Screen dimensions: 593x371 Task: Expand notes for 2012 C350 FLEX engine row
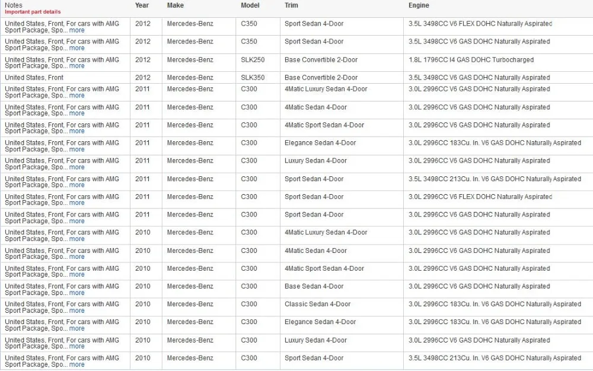76,30
